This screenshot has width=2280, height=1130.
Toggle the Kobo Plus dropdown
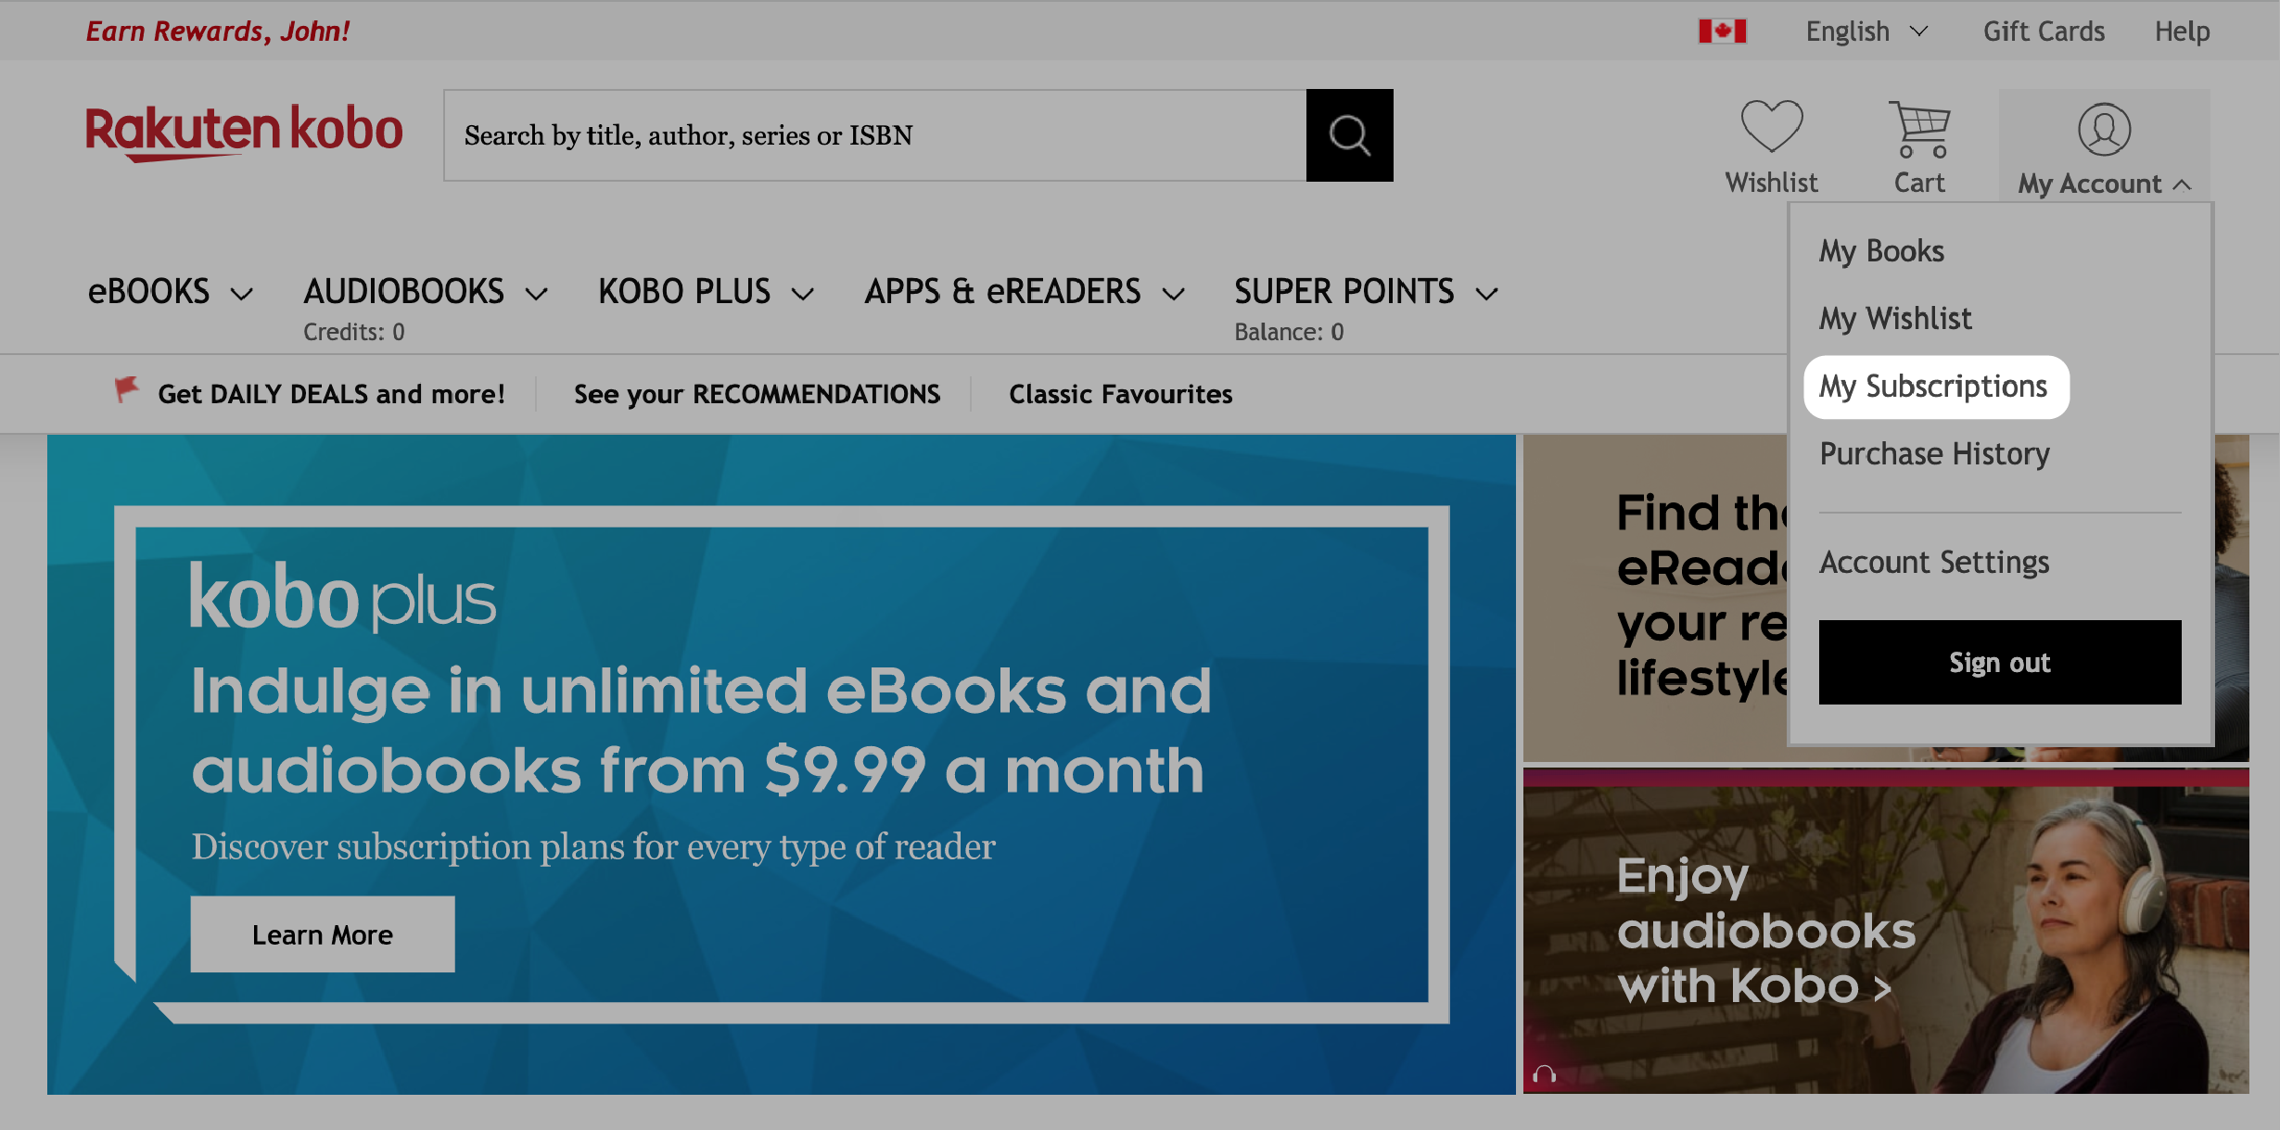point(704,289)
